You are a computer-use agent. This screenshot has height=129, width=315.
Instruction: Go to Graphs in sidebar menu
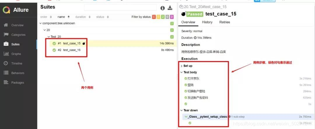[16, 54]
